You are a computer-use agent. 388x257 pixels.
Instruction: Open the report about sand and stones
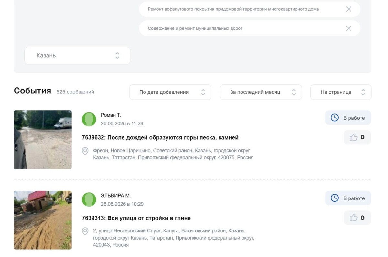(160, 138)
